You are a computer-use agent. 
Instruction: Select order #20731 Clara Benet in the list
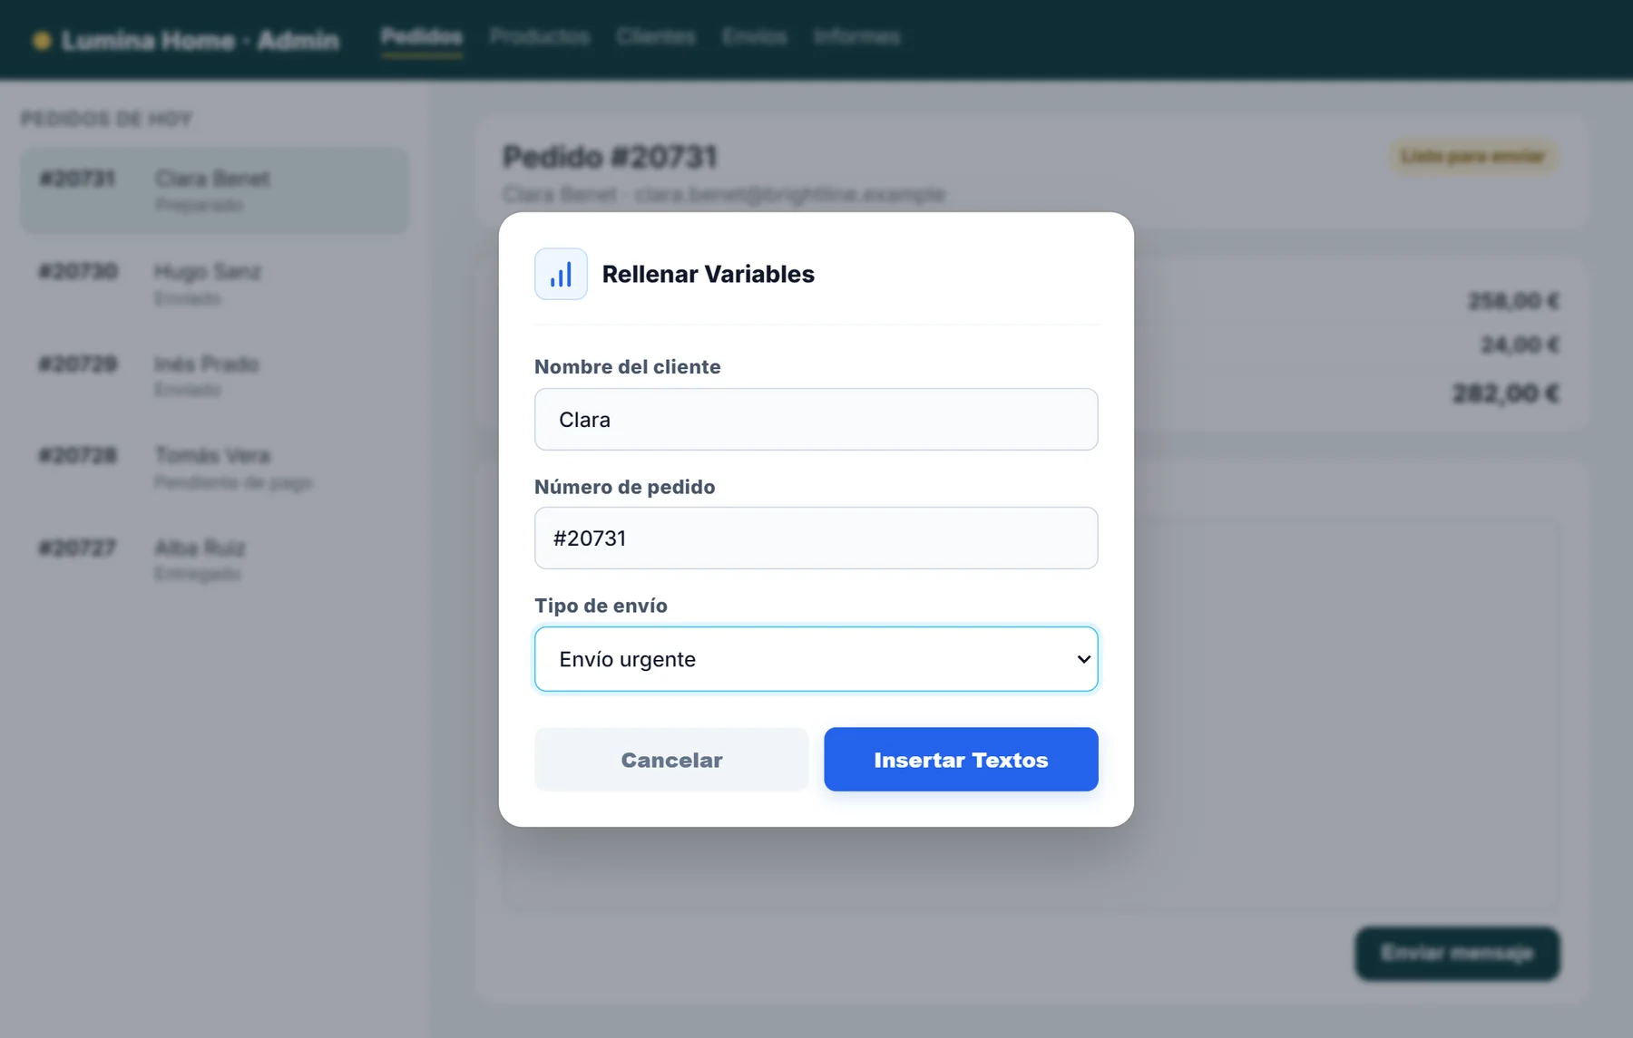click(215, 190)
